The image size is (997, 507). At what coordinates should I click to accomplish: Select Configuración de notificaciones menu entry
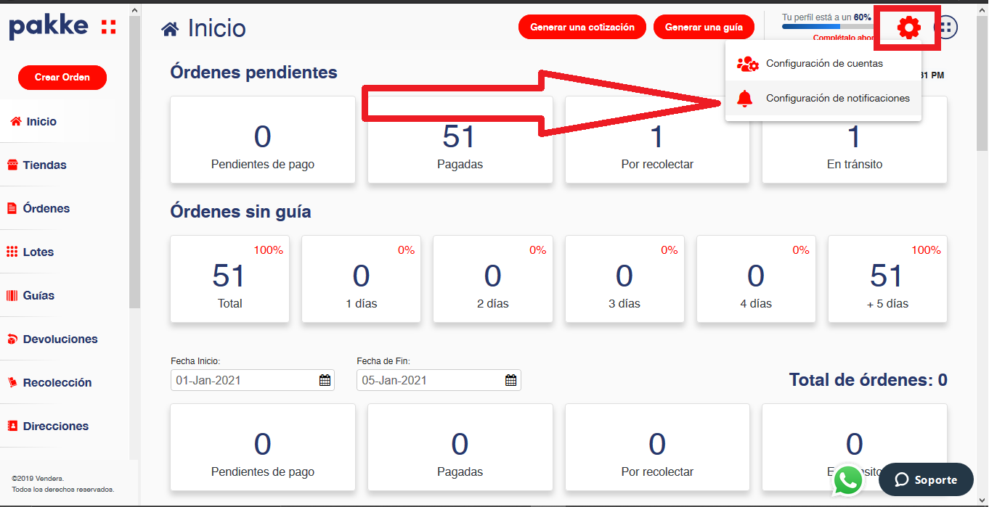click(x=837, y=99)
